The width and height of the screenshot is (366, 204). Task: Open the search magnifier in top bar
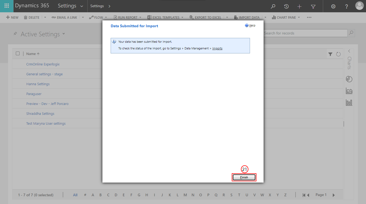273,6
